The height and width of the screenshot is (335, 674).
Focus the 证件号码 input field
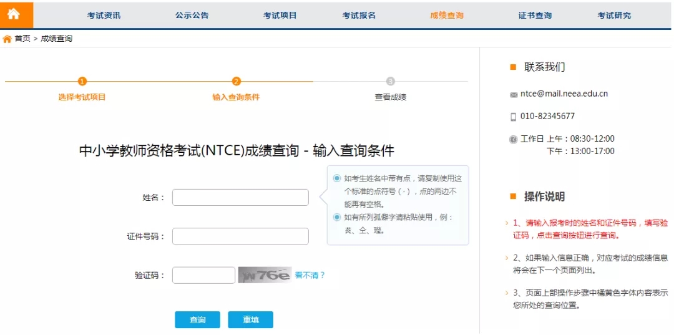[240, 236]
